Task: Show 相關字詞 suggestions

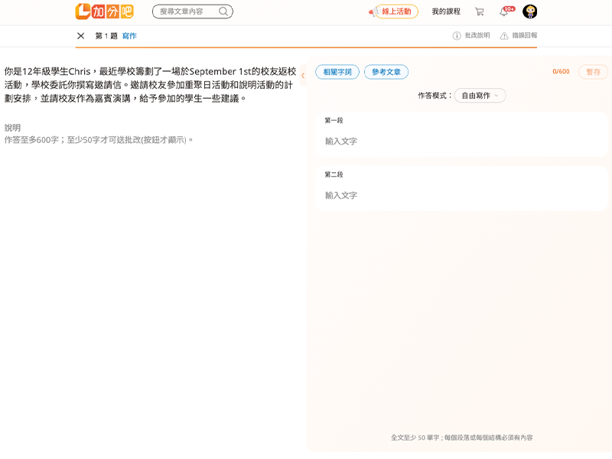Action: pyautogui.click(x=337, y=72)
